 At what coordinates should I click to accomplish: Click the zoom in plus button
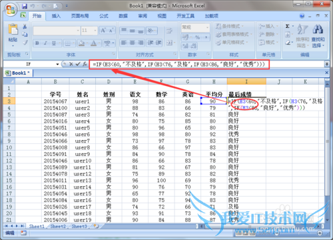coord(320,233)
